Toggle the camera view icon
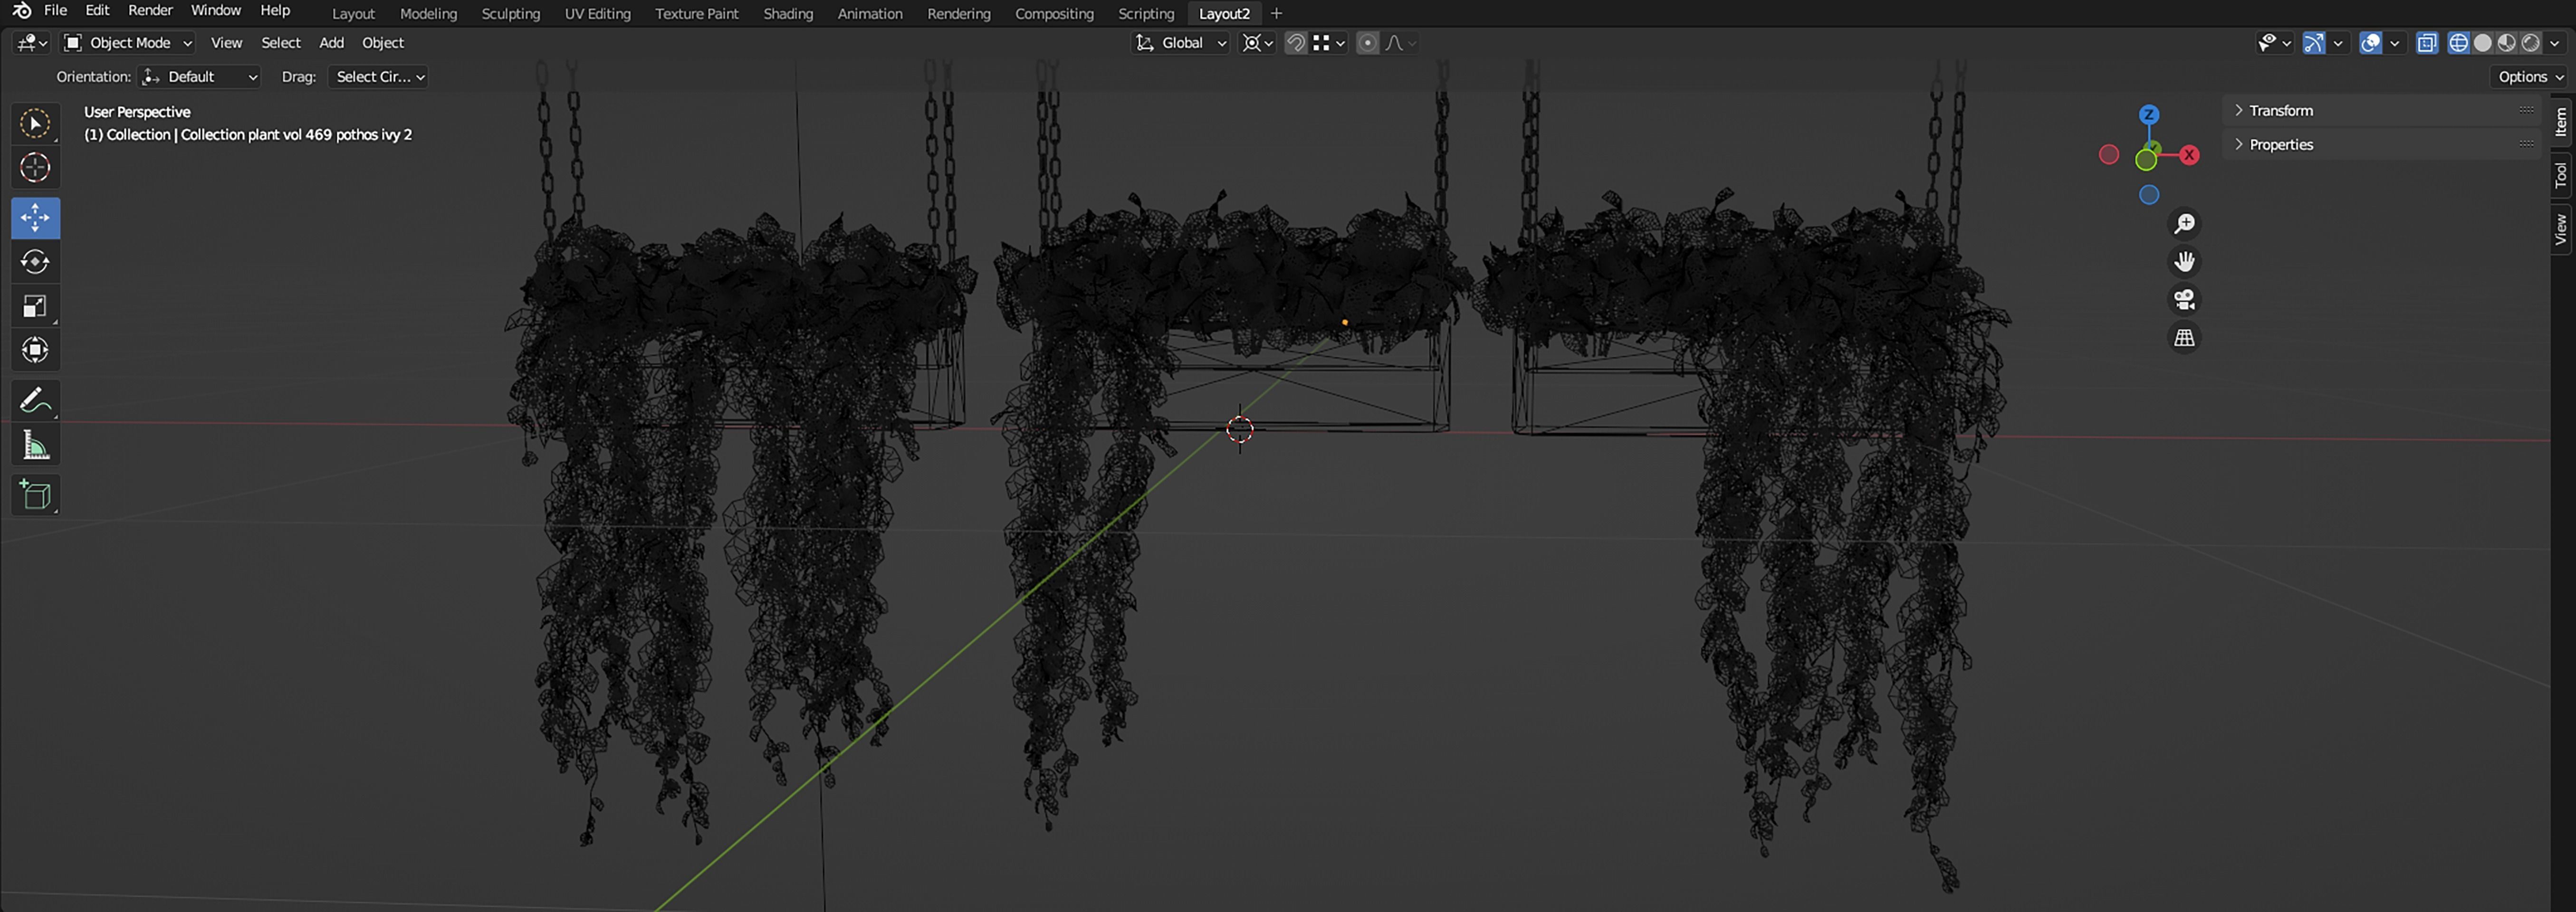 point(2184,300)
